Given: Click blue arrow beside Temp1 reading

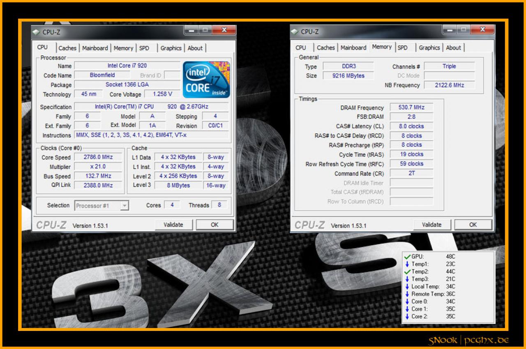Looking at the screenshot, I should (x=407, y=264).
